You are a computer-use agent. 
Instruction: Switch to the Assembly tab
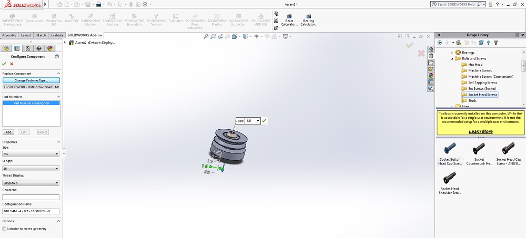tap(9, 35)
